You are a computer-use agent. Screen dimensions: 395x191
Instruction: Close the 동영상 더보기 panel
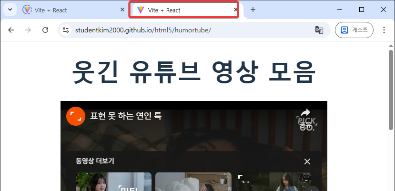pos(307,161)
